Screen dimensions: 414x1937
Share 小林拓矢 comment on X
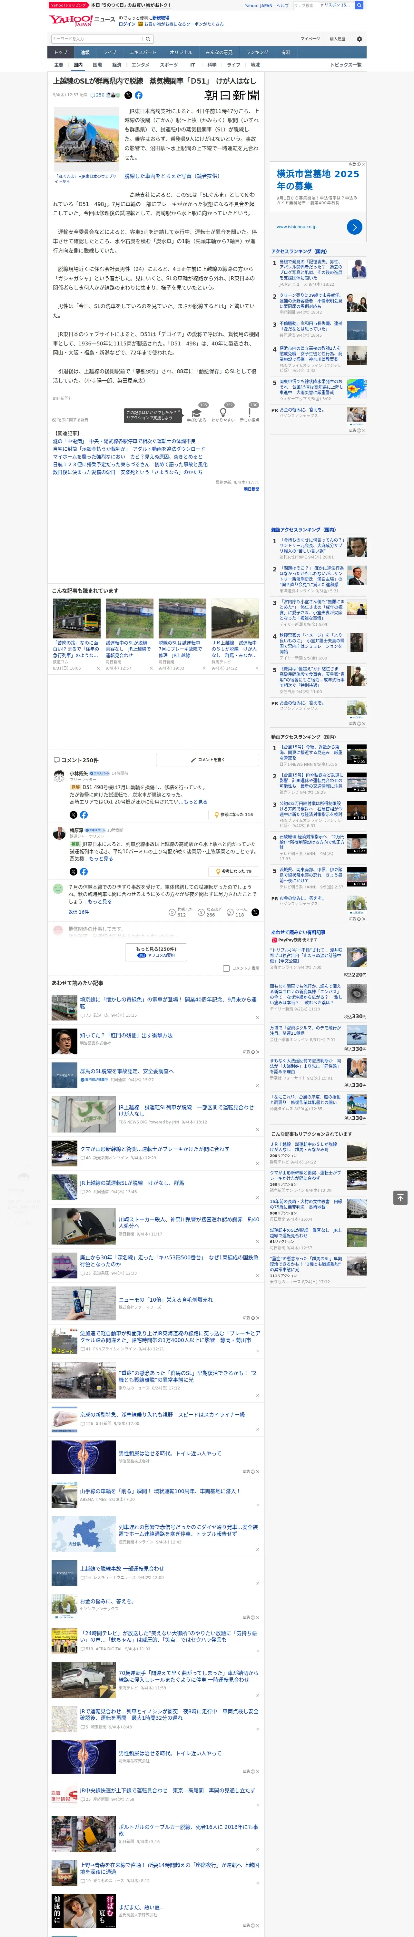pyautogui.click(x=73, y=815)
